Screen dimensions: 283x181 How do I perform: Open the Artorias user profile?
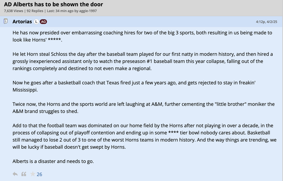[x=22, y=22]
